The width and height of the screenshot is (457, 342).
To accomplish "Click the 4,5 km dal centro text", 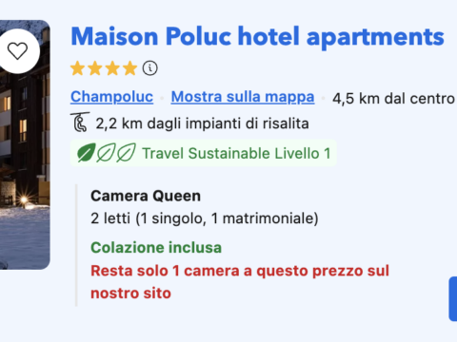I will pyautogui.click(x=393, y=99).
